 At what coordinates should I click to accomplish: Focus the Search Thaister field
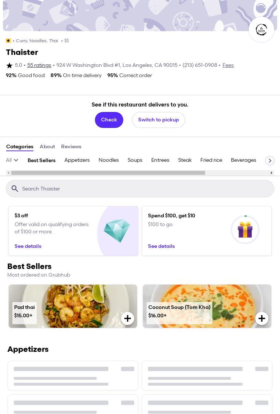tap(145, 189)
